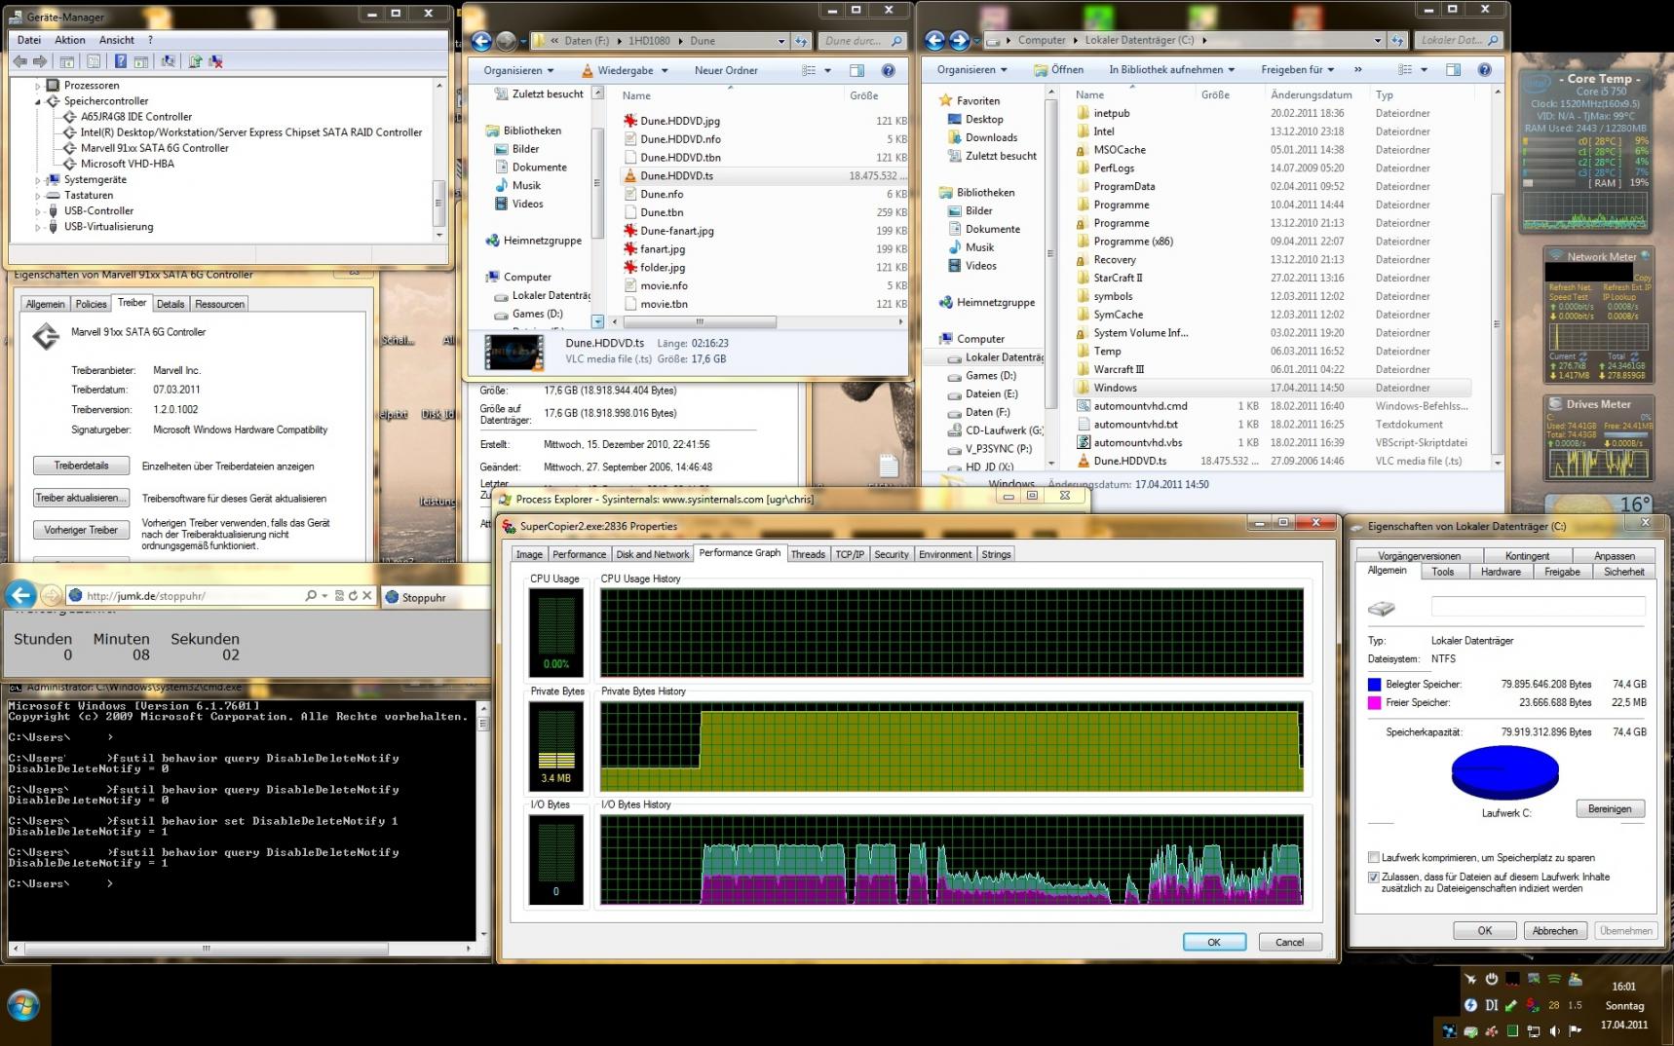The image size is (1674, 1046).
Task: Click the Back arrow in Geräte-Manager toolbar
Action: (x=19, y=61)
